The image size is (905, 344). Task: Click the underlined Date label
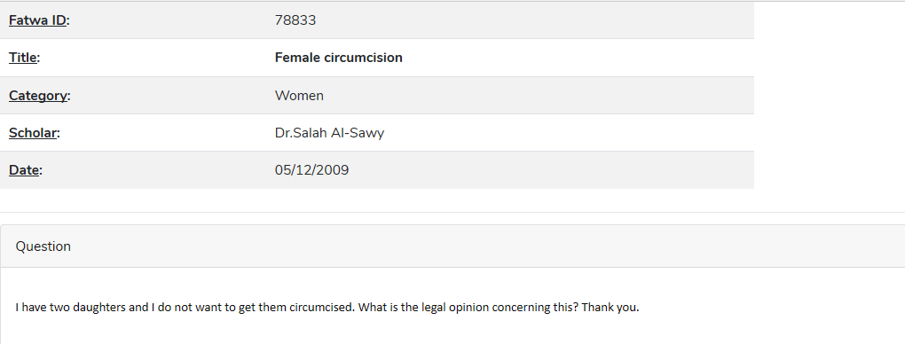point(24,170)
